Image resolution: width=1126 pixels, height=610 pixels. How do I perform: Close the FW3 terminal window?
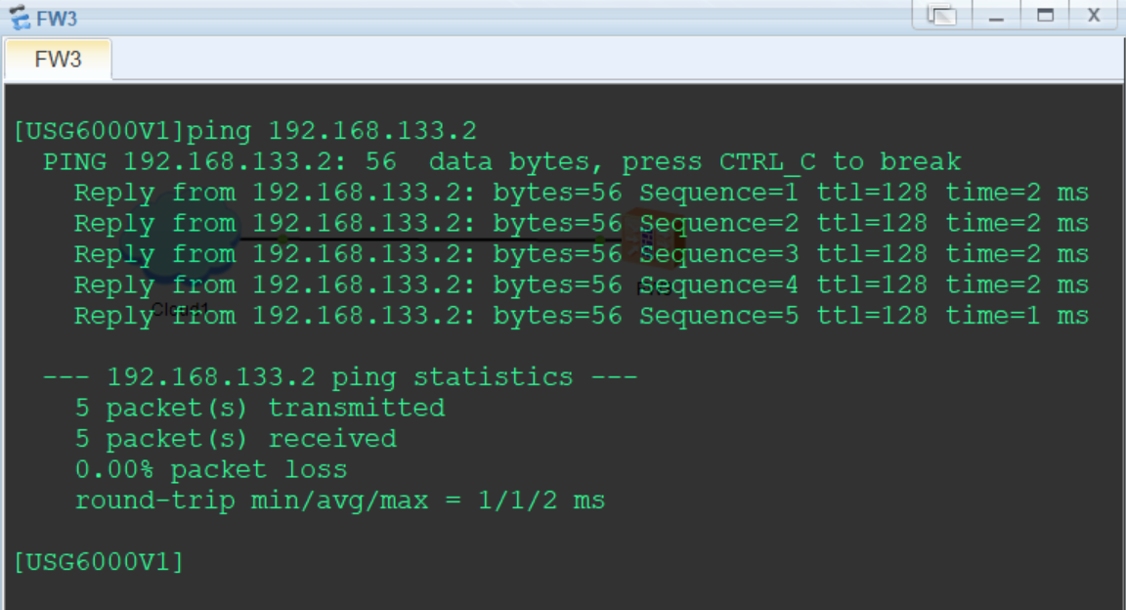click(x=1094, y=16)
